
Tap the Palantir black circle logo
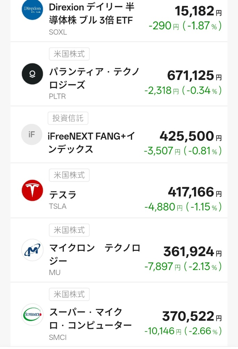point(32,74)
